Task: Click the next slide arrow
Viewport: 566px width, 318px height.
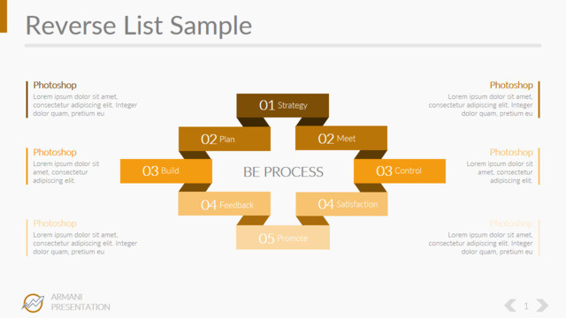Action: coord(542,306)
